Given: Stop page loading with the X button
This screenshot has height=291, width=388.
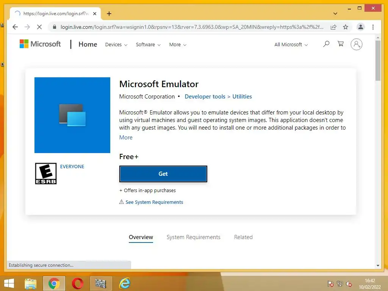Looking at the screenshot, I should tap(39, 27).
